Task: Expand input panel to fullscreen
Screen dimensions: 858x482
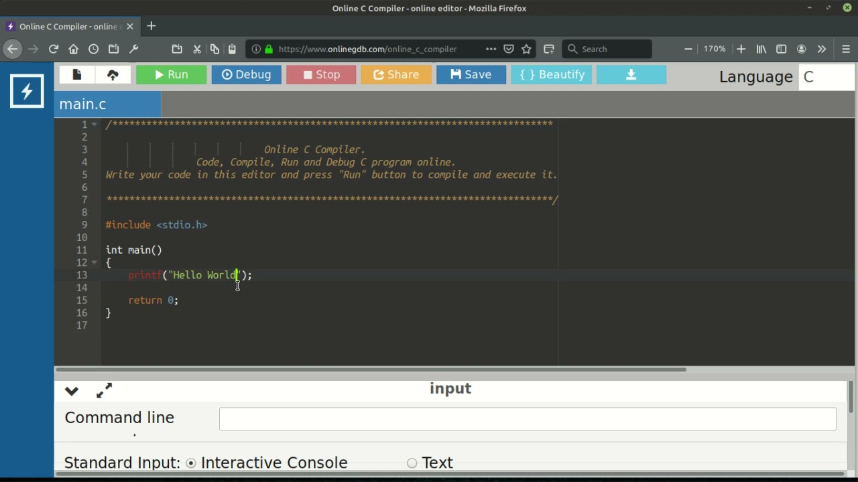Action: point(105,390)
